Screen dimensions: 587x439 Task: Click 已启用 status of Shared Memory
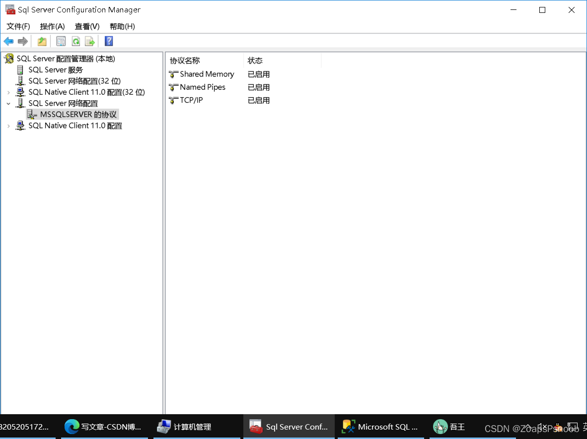[x=259, y=74]
